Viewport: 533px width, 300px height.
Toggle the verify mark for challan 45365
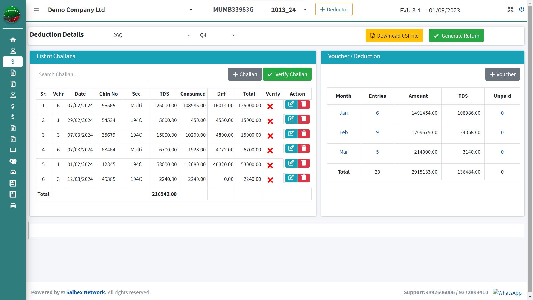pyautogui.click(x=270, y=180)
